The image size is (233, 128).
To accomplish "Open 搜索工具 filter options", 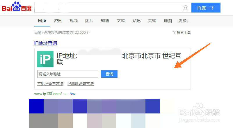I will tap(182, 32).
